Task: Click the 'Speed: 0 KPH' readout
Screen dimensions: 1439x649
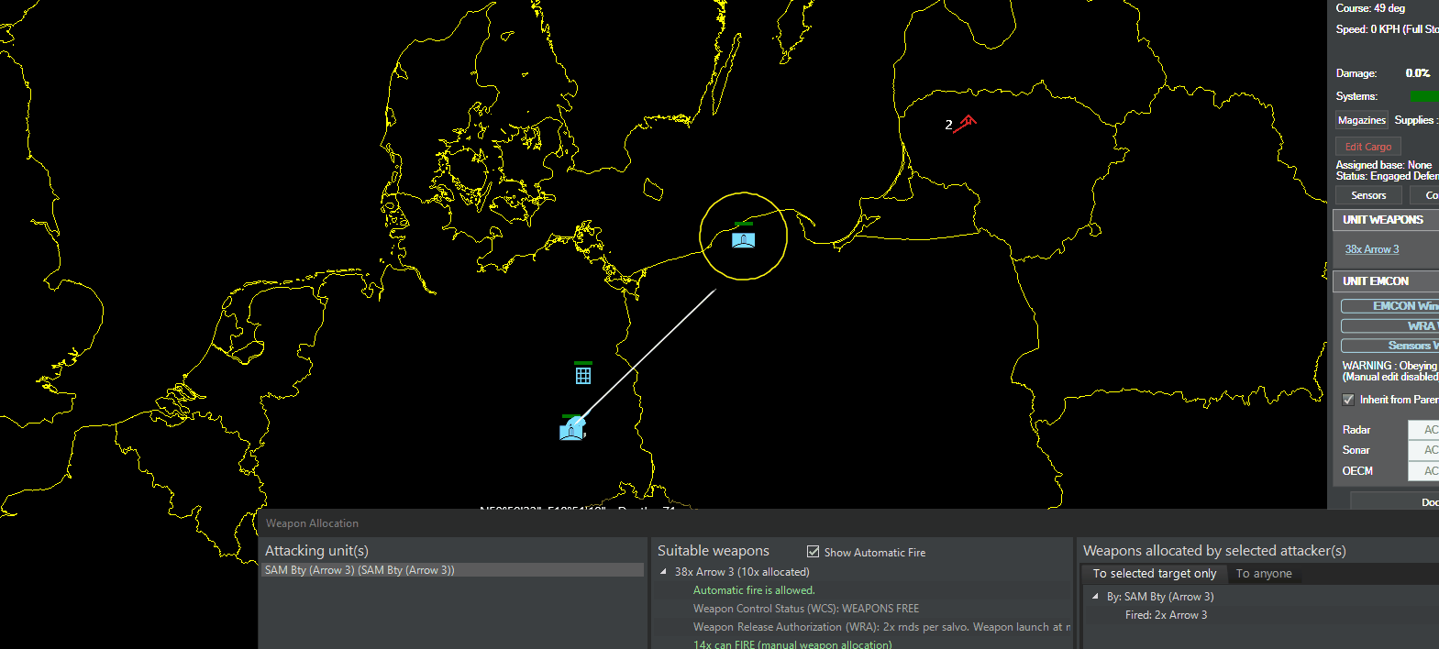Action: coord(1387,29)
